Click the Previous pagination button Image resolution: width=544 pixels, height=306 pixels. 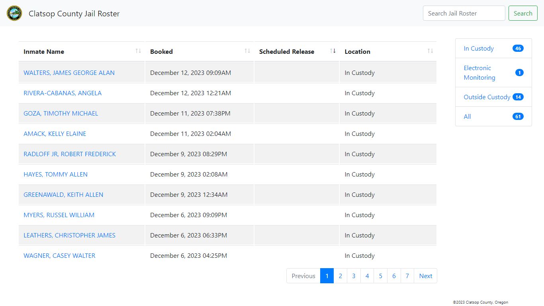pyautogui.click(x=303, y=276)
